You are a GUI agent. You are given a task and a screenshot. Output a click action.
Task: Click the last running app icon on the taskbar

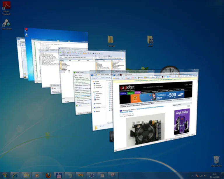pos(113,175)
